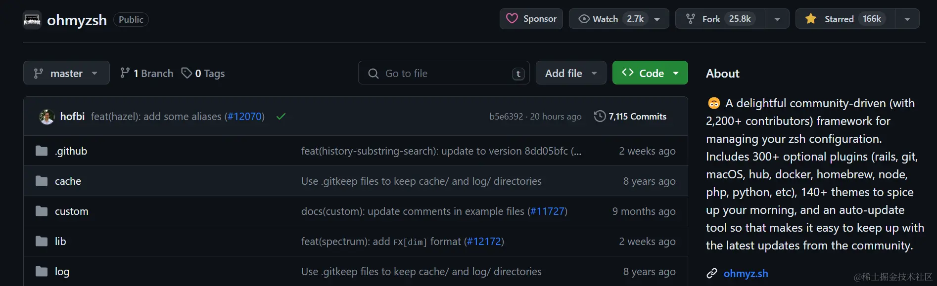Click the green check status icon
The width and height of the screenshot is (937, 286).
coord(281,117)
